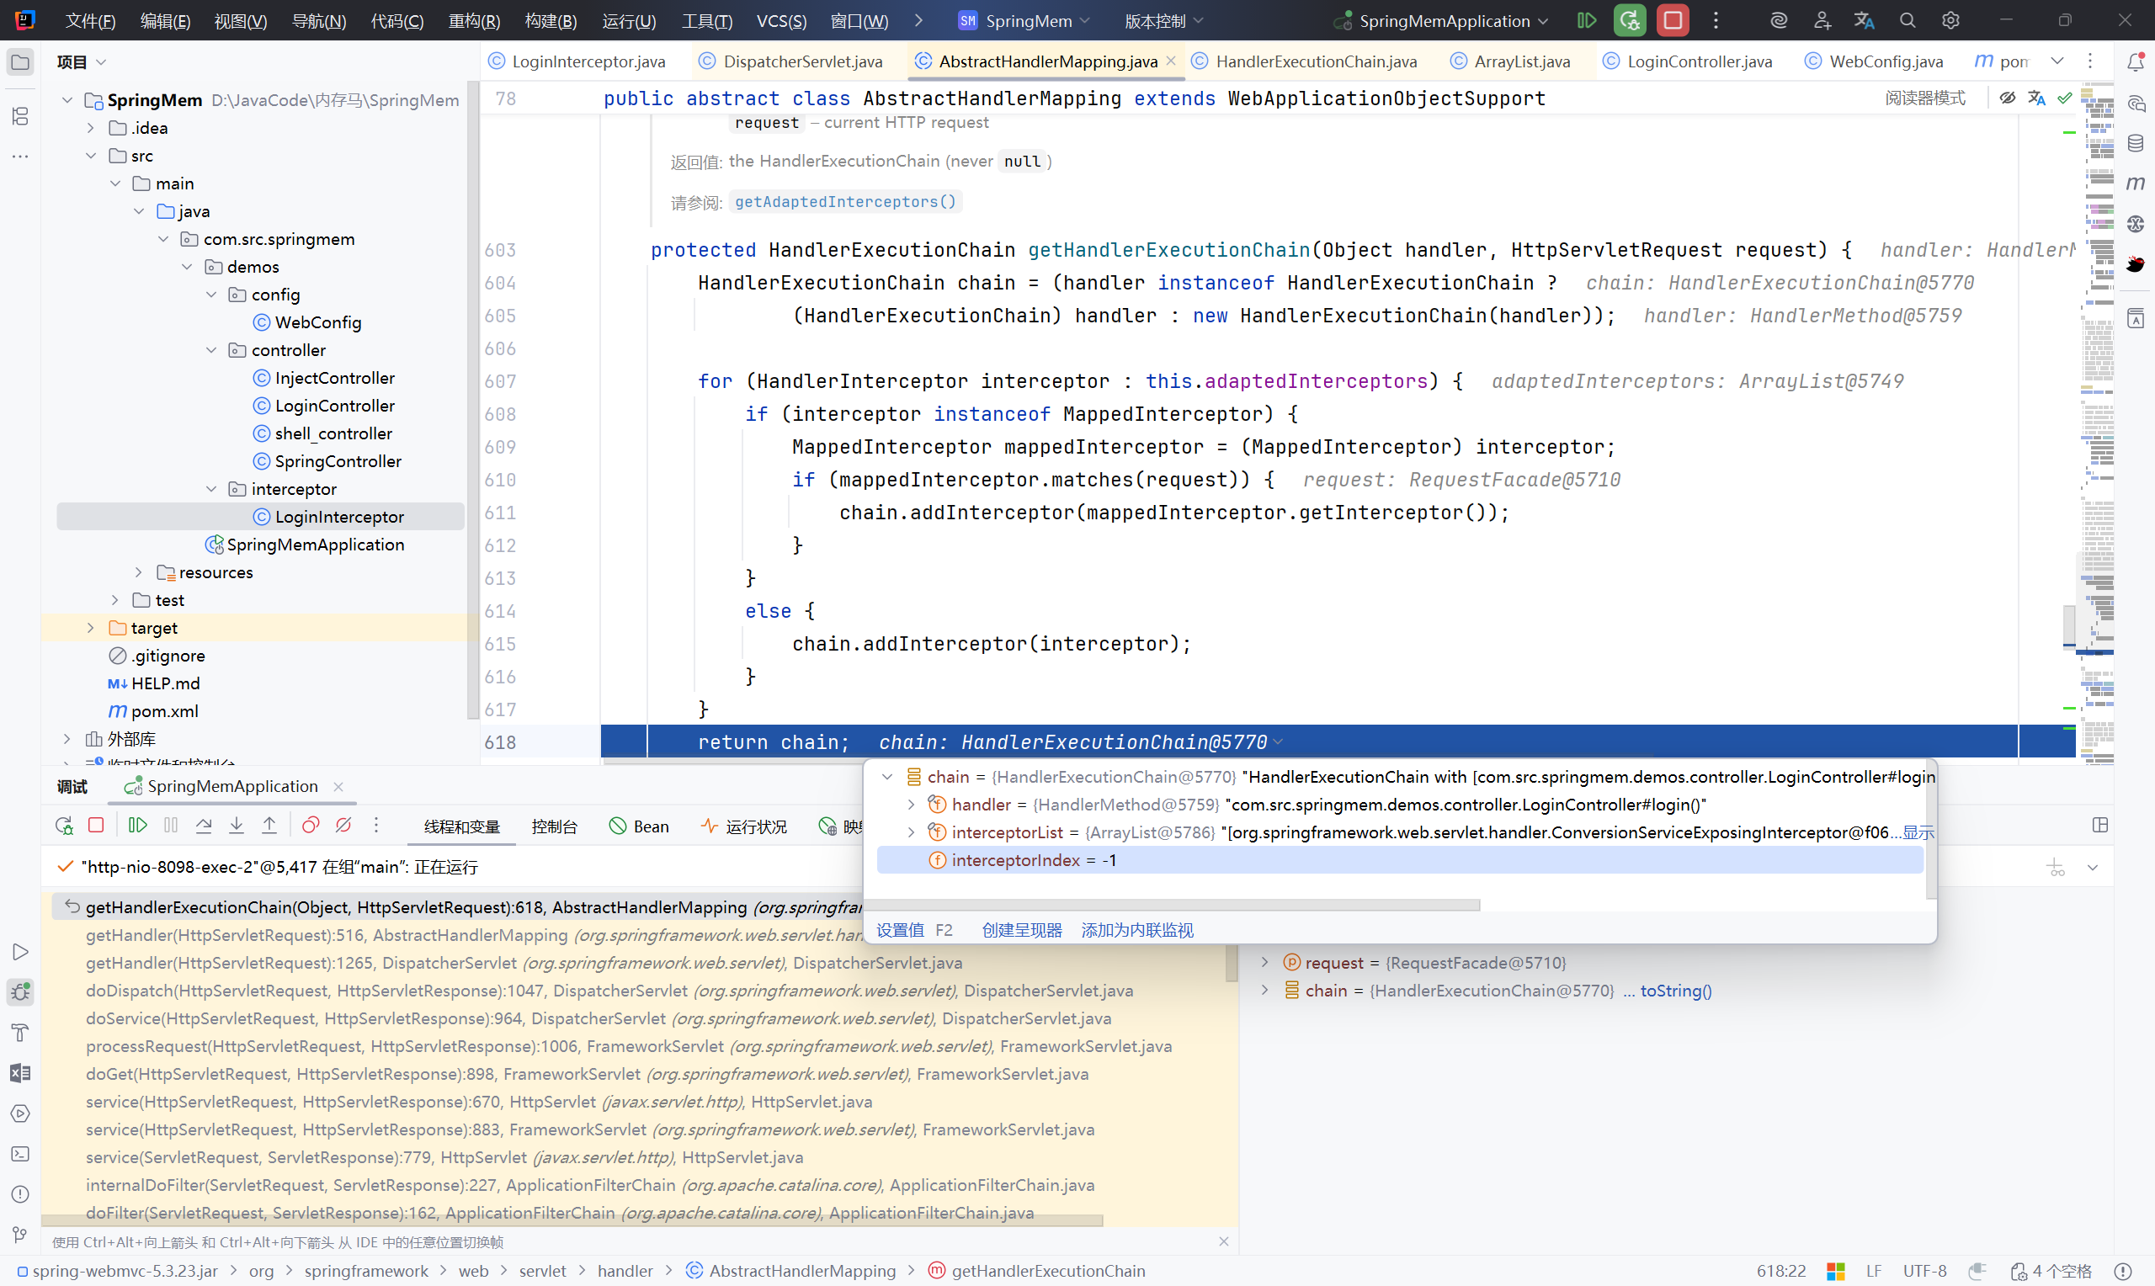
Task: Open the 运行(U) menu
Action: [x=628, y=21]
